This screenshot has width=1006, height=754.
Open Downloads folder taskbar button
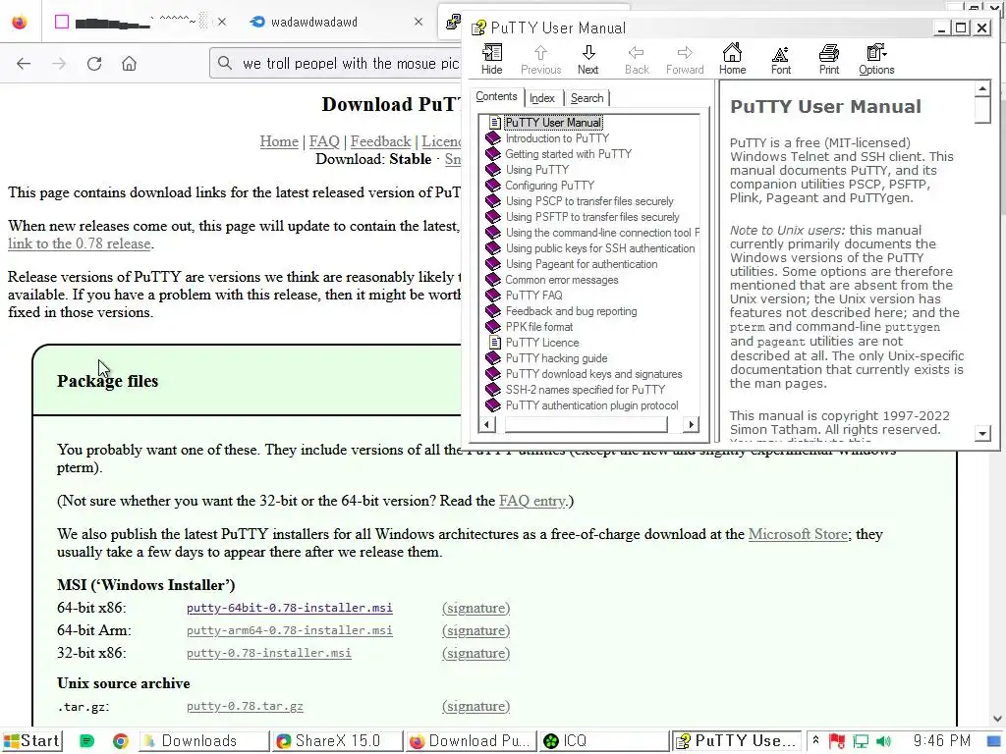pos(204,741)
